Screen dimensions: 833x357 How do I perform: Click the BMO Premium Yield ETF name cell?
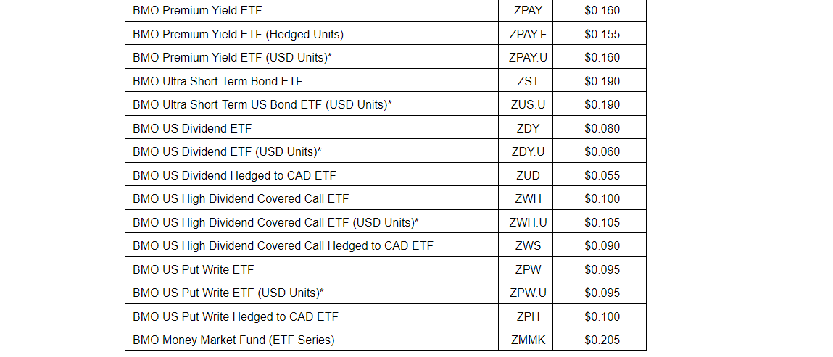pyautogui.click(x=197, y=11)
